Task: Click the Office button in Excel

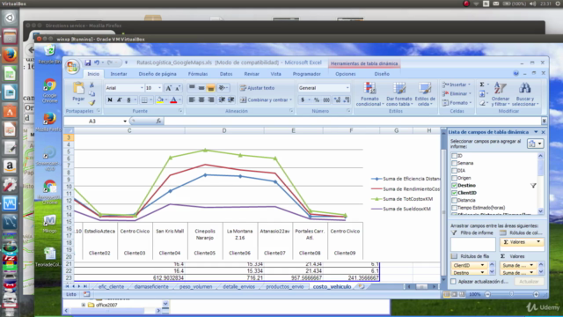Action: [x=72, y=67]
